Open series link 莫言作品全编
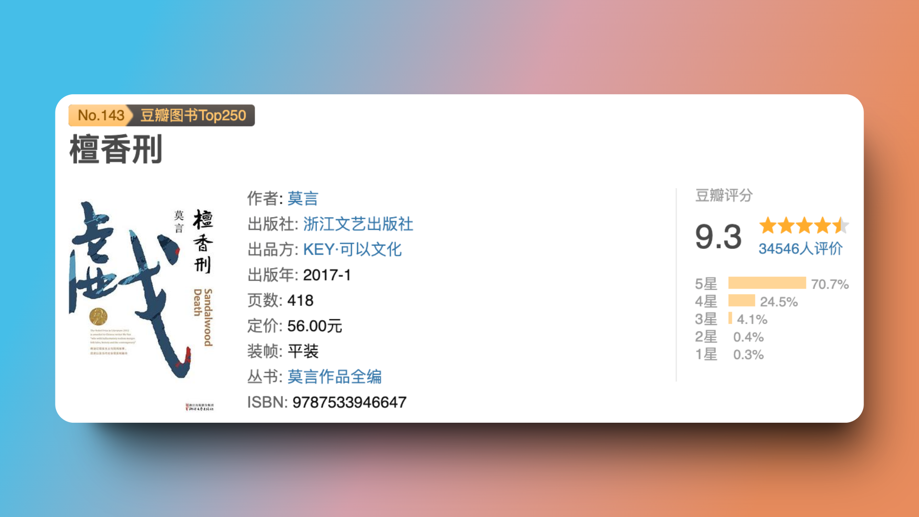The width and height of the screenshot is (919, 517). point(335,377)
